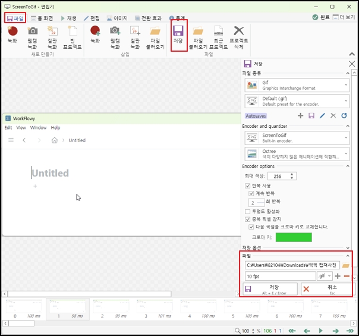Screen dimensions: 359x336
Task: Select frame 7 thumbnail (165 ms)
Action: pyautogui.click(x=330, y=309)
